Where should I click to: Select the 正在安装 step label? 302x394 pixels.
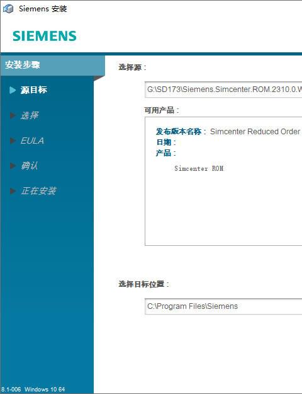[38, 191]
